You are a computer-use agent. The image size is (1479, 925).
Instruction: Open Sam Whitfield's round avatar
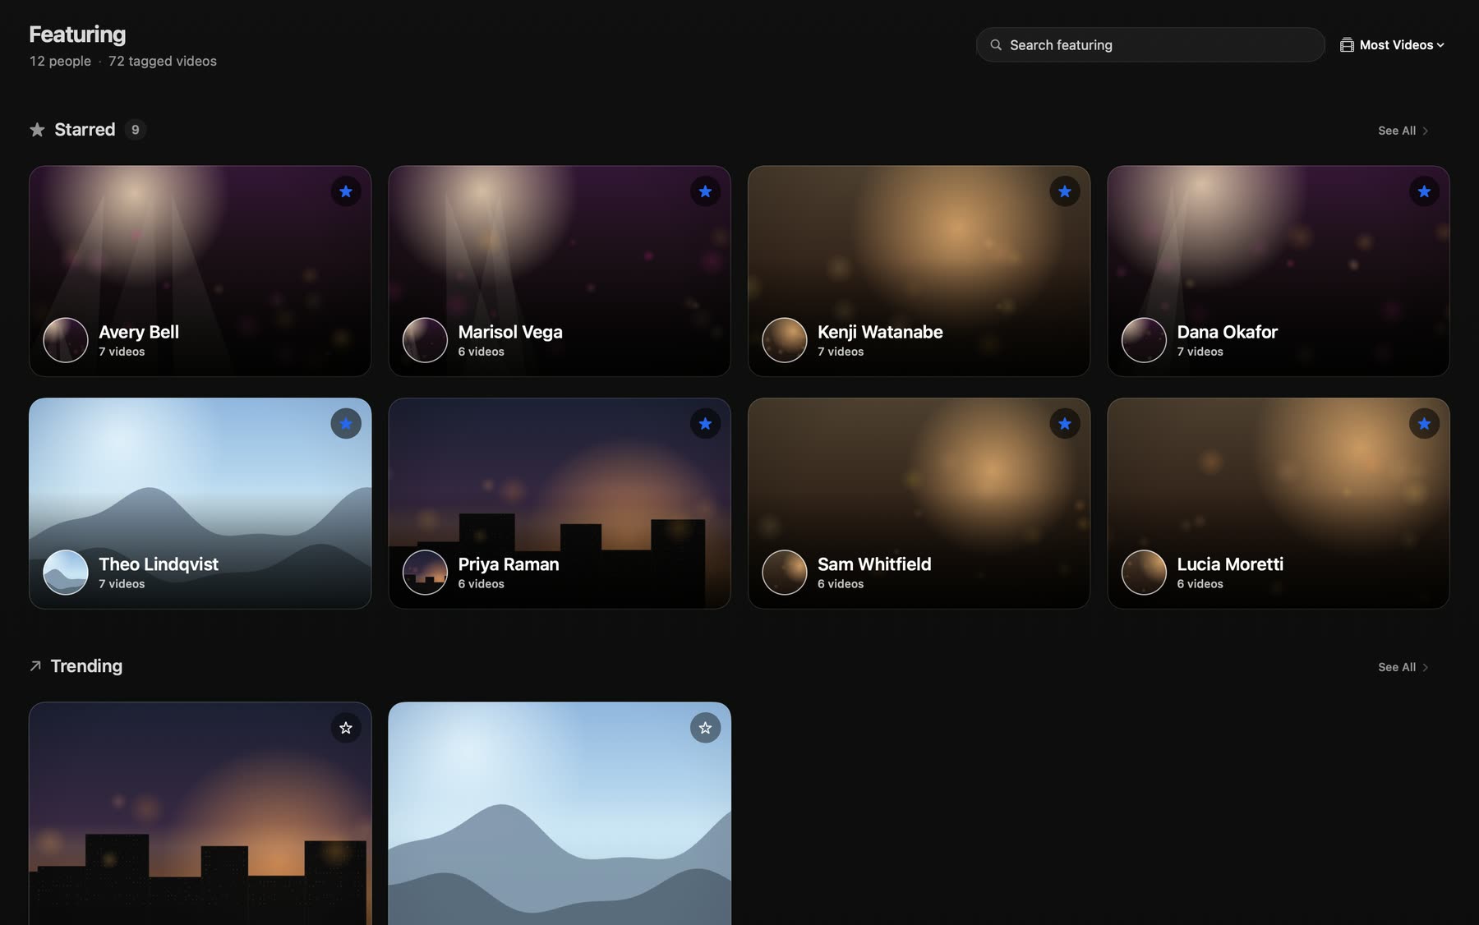click(785, 573)
